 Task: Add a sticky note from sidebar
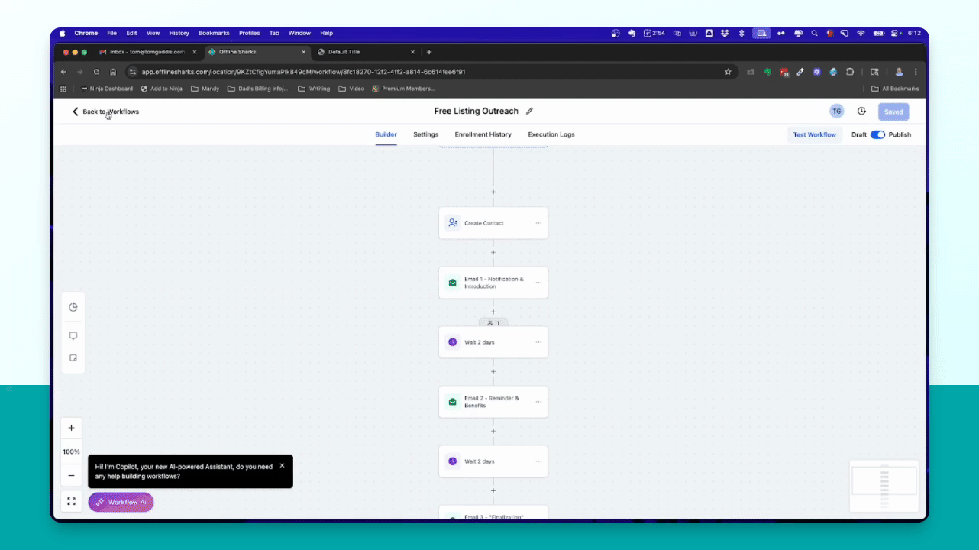73,357
